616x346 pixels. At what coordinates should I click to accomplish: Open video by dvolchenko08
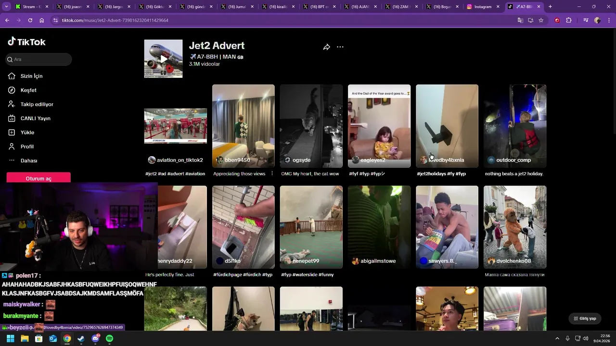coord(515,227)
